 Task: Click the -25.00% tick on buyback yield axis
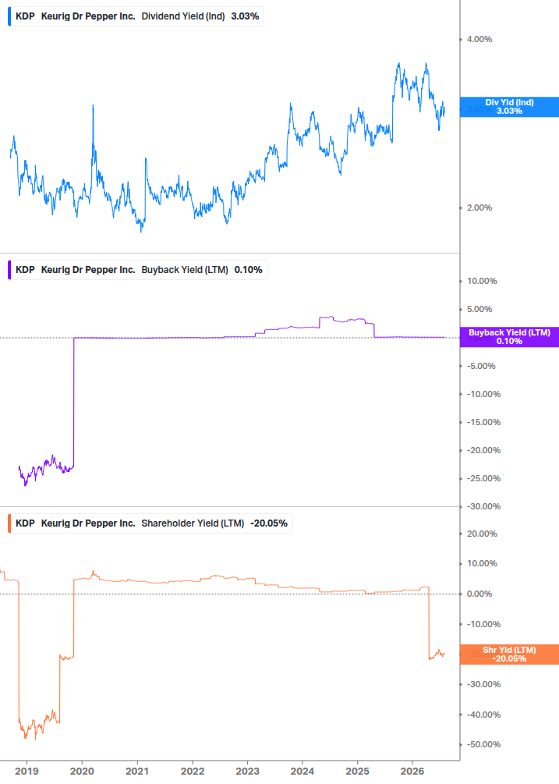(x=483, y=479)
